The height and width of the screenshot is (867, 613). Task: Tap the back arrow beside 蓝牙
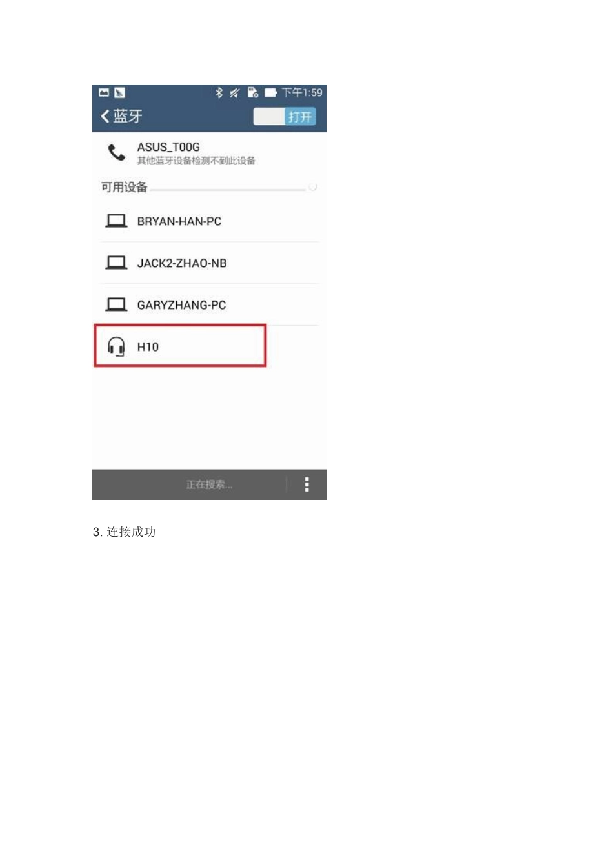[x=105, y=116]
